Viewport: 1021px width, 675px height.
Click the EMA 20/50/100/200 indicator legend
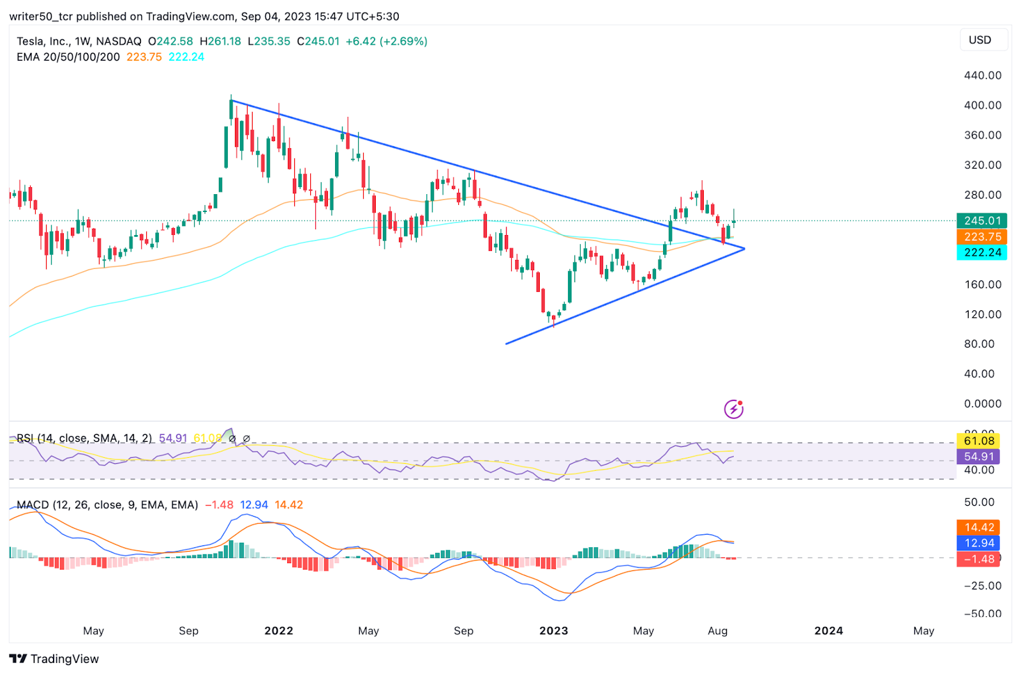tap(68, 57)
